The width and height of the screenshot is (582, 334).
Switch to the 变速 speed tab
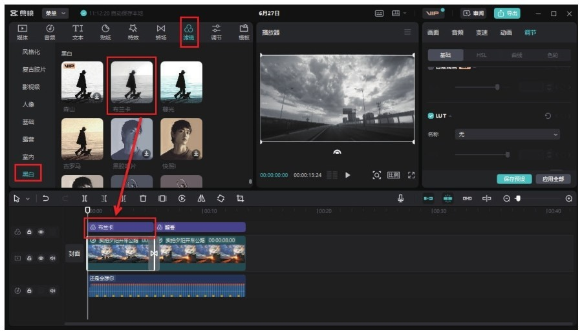coord(482,32)
